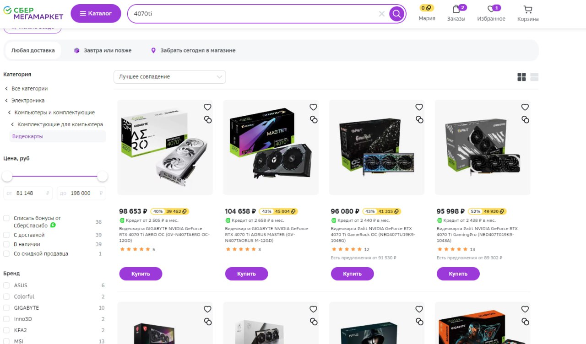The height and width of the screenshot is (344, 586).
Task: Open the Корзина cart icon
Action: 528,10
